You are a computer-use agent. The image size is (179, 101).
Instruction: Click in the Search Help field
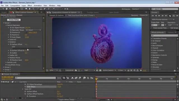pyautogui.click(x=165, y=9)
